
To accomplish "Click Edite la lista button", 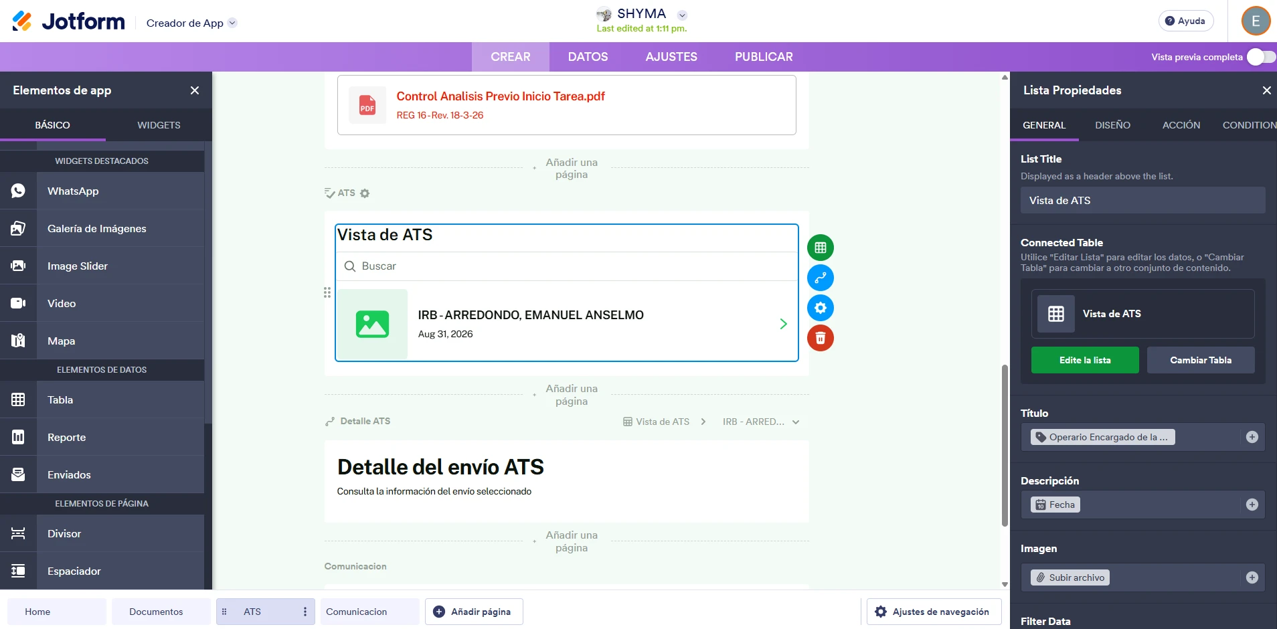I will tap(1085, 360).
